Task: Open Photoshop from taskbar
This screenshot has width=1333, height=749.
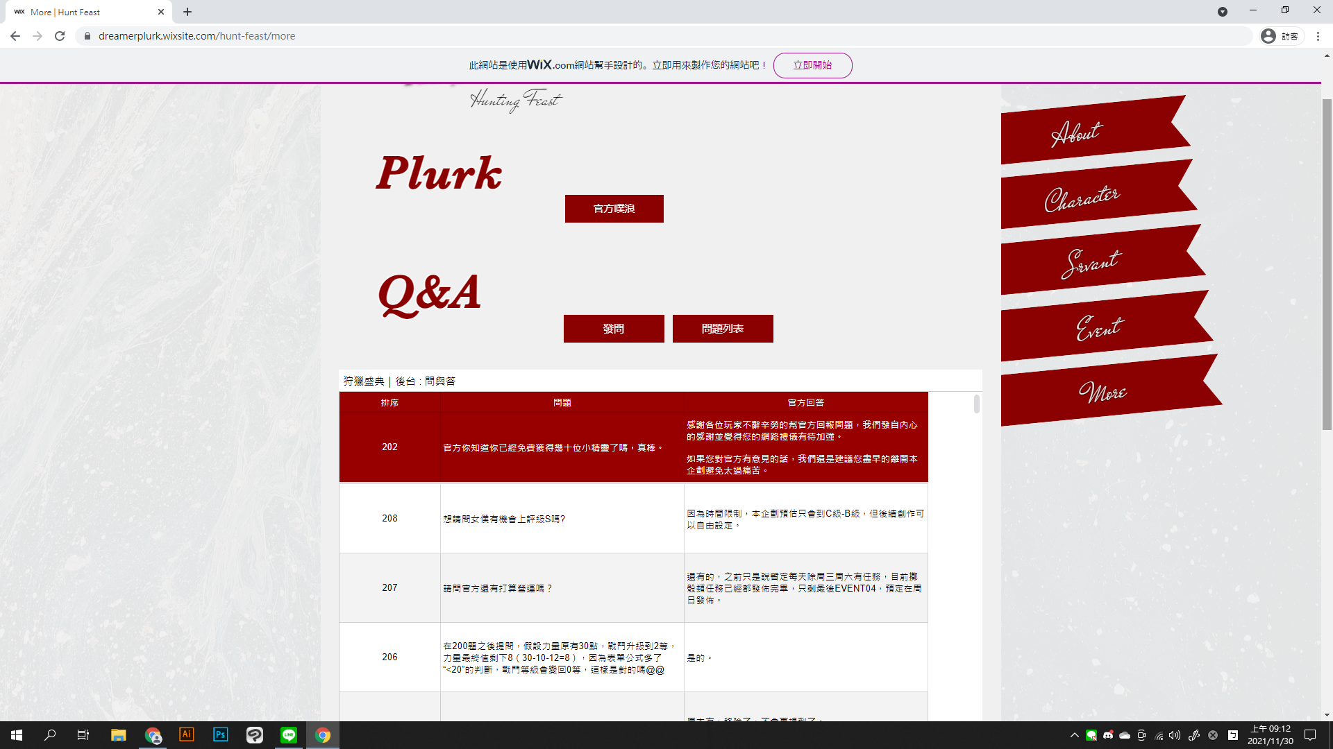Action: (220, 735)
